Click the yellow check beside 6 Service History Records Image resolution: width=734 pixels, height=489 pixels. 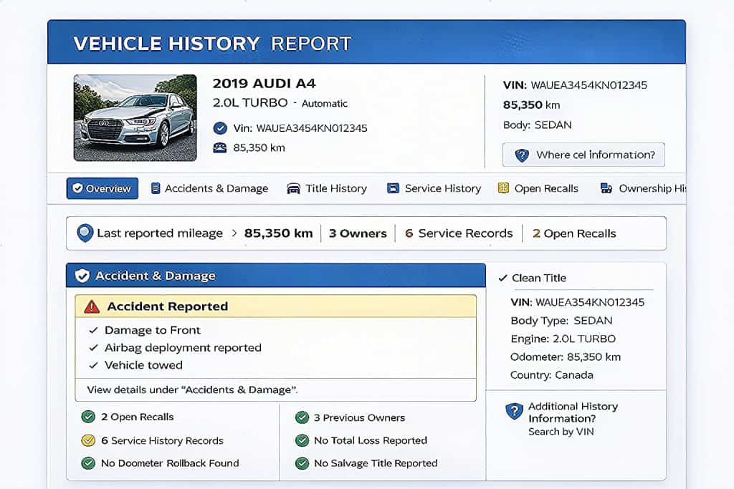pos(88,440)
